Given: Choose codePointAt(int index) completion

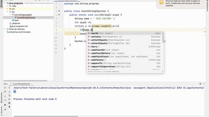Looking at the screenshot, I should click(124, 50).
